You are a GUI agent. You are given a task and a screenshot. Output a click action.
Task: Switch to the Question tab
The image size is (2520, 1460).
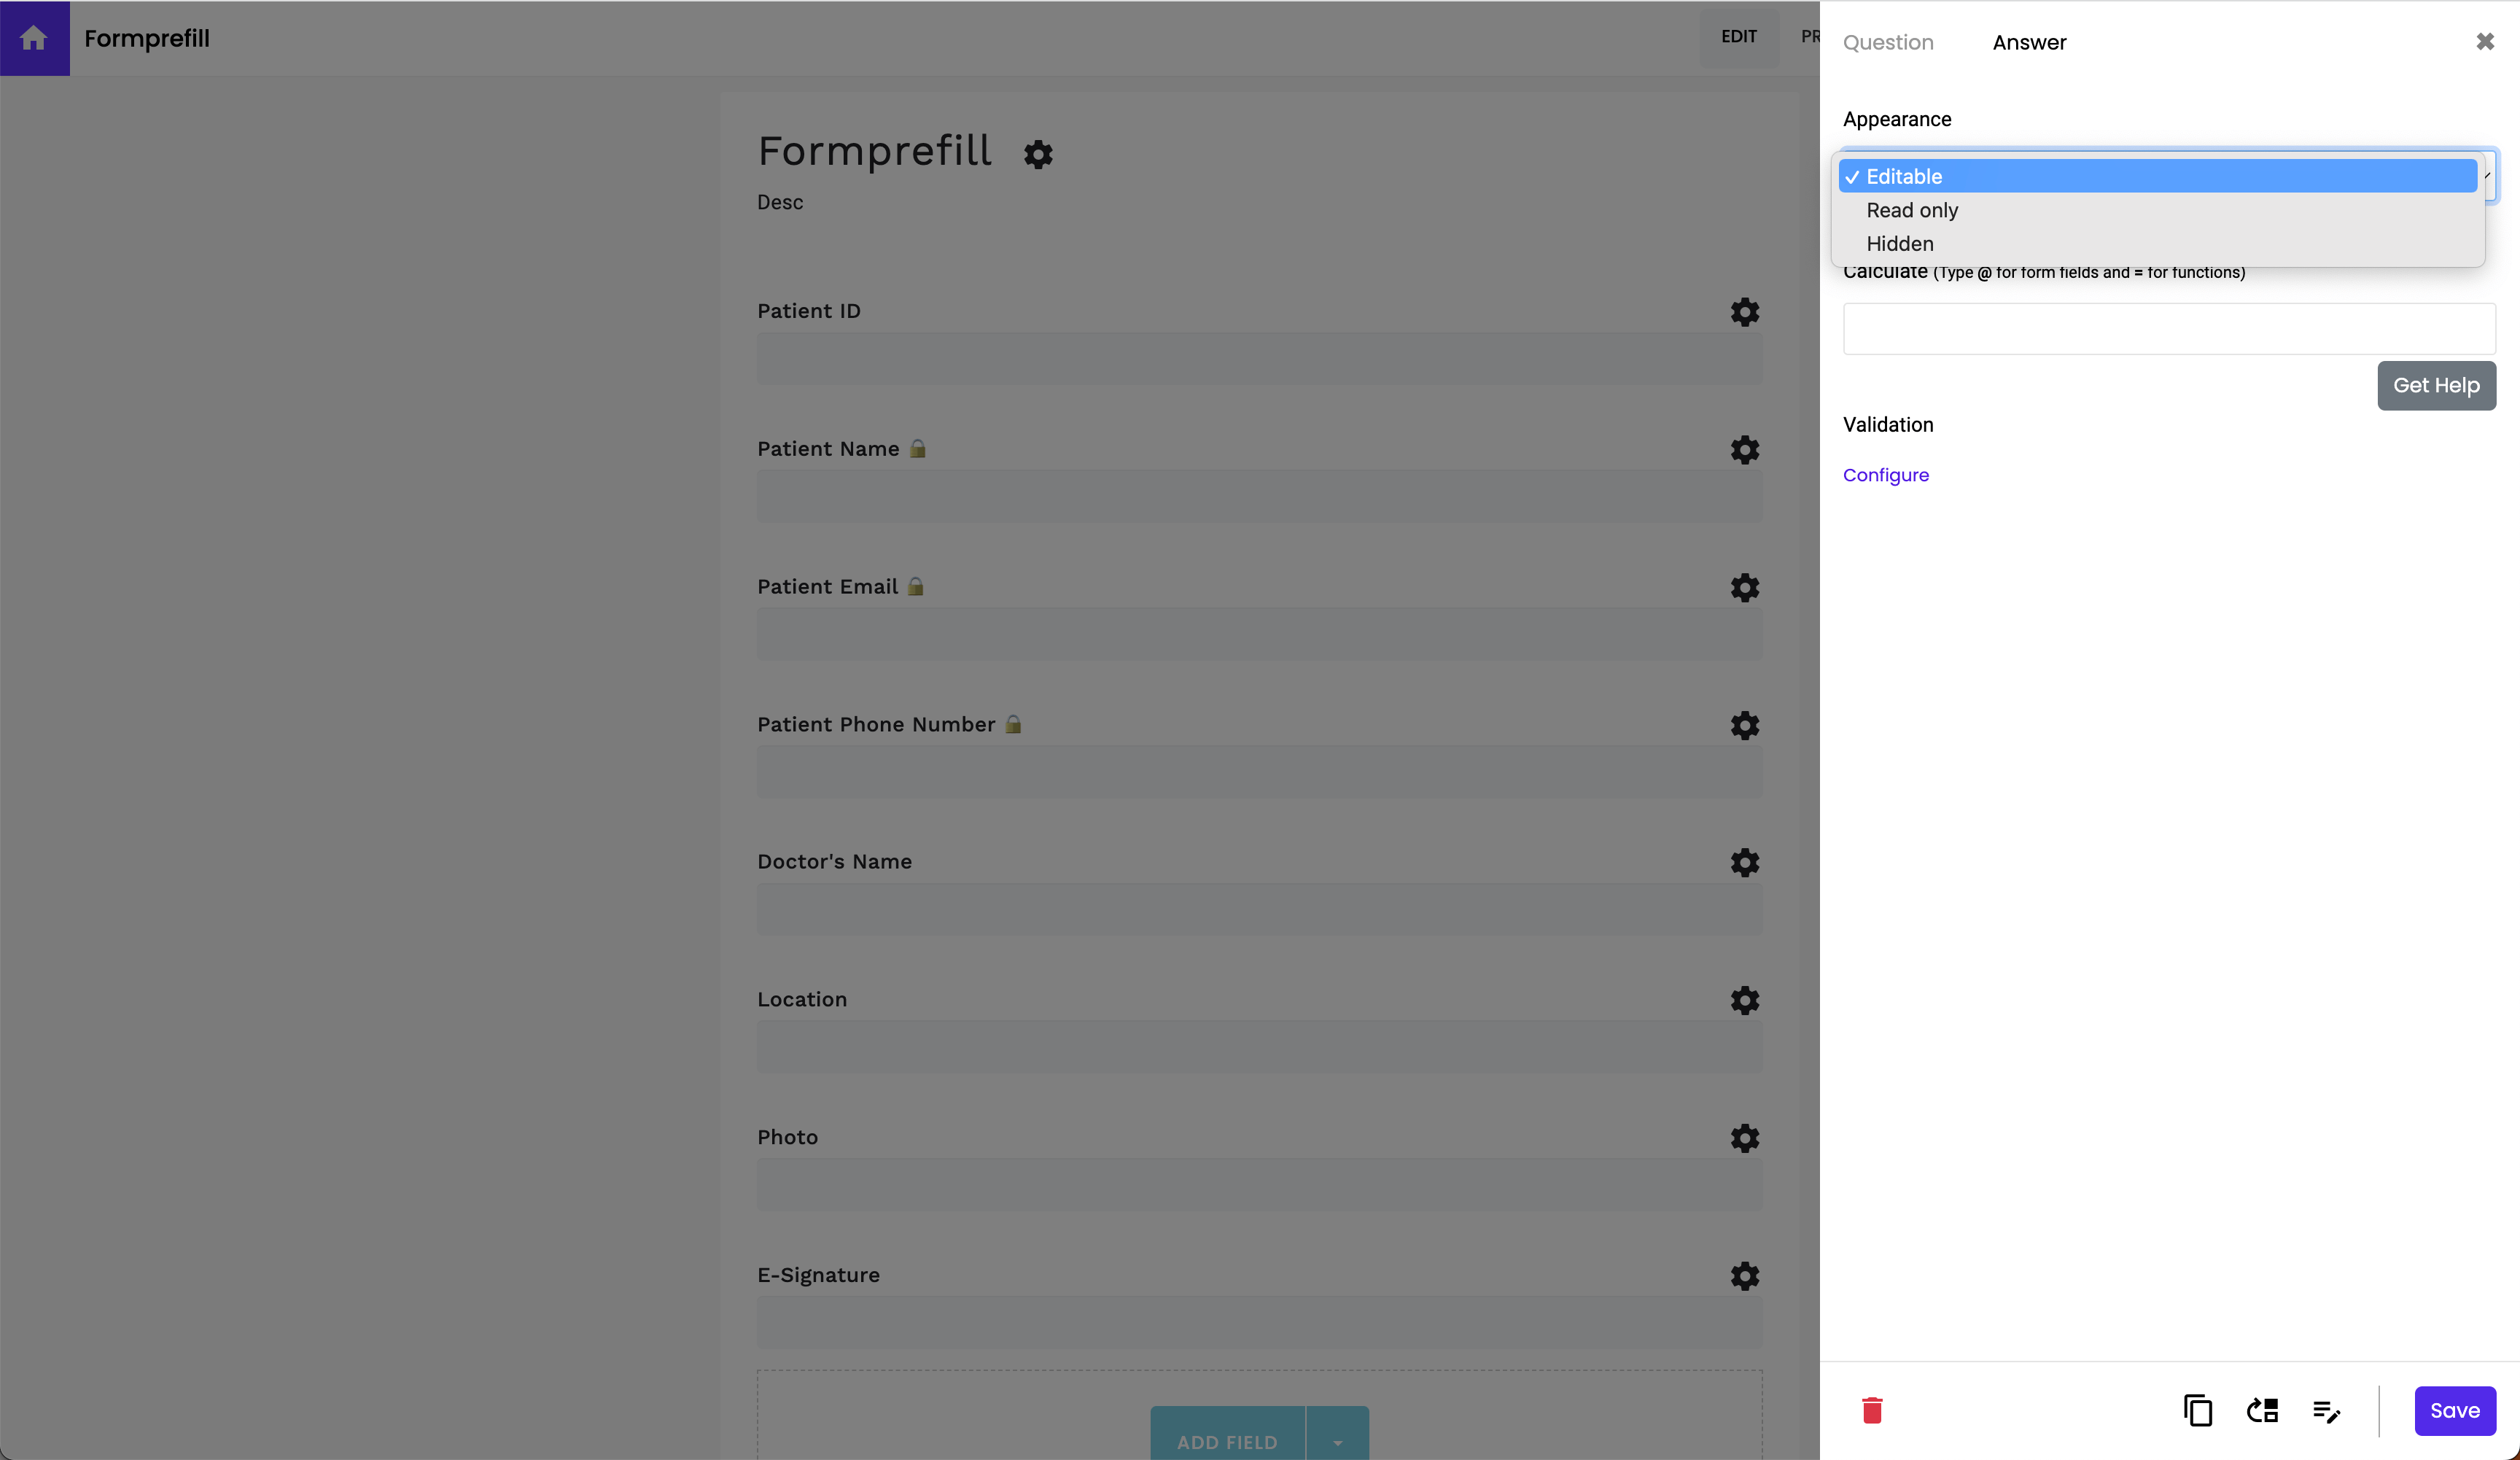(1888, 42)
